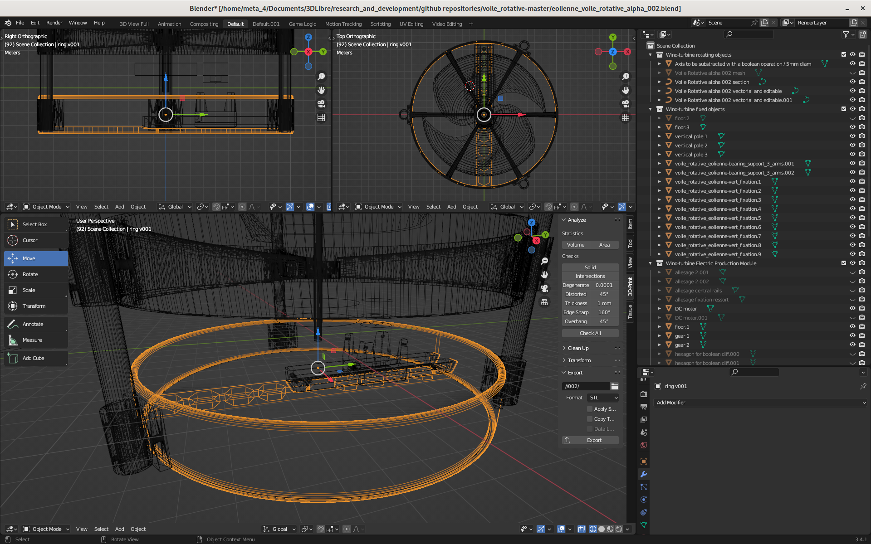Image resolution: width=871 pixels, height=544 pixels.
Task: Collapse the Analyze panel
Action: coord(577,220)
